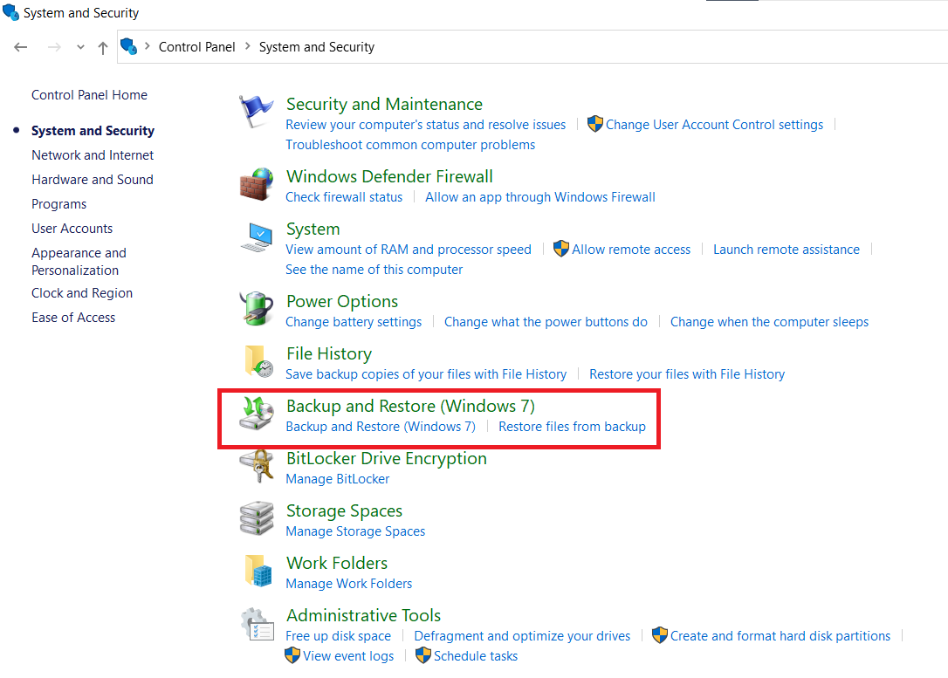Viewport: 948px width, 678px height.
Task: Click the System computer monitor icon
Action: point(256,236)
